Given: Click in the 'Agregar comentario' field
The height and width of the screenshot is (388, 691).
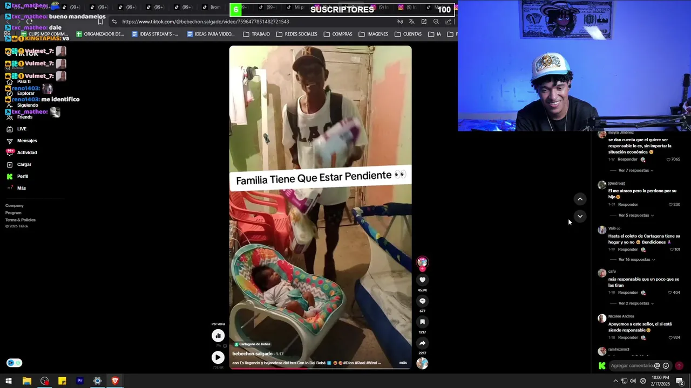Looking at the screenshot, I should (632, 365).
